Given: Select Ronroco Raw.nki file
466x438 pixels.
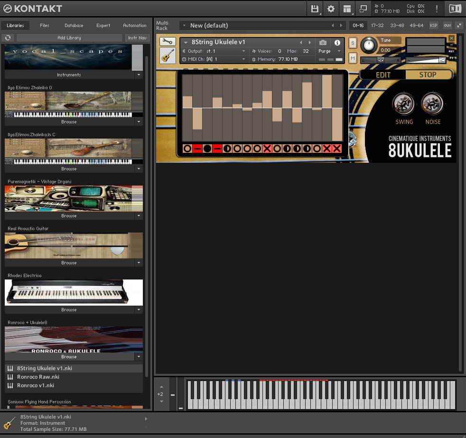Looking at the screenshot, I should coord(74,377).
